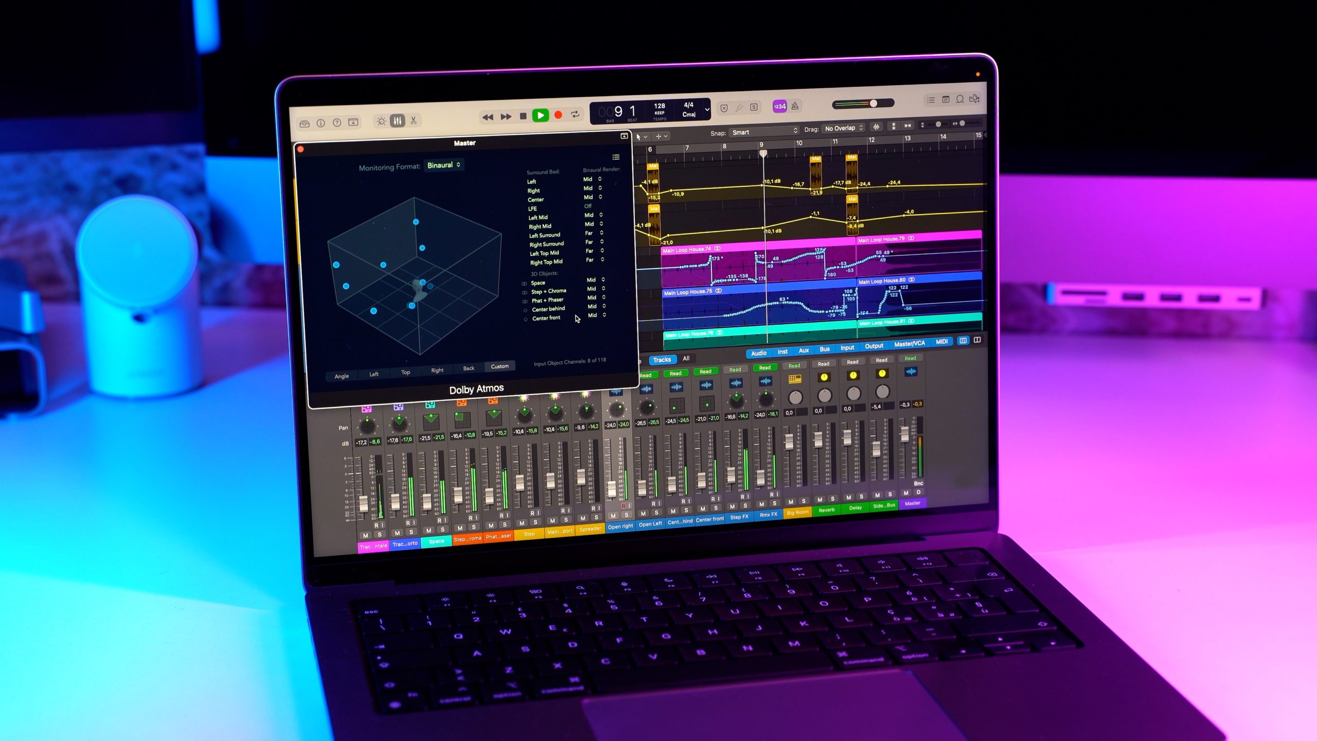
Task: Click the green Play button
Action: [x=540, y=115]
